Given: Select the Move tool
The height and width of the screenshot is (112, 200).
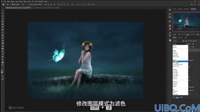Looking at the screenshot, I should [x=3, y=11].
